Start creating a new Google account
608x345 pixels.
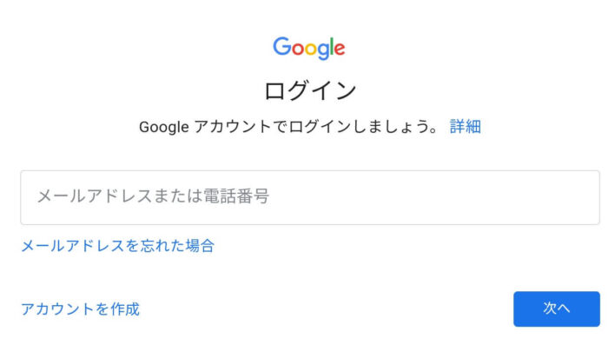click(80, 309)
